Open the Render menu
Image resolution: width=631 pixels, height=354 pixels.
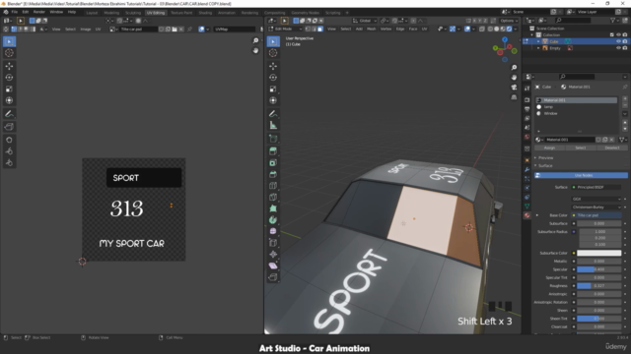[39, 12]
